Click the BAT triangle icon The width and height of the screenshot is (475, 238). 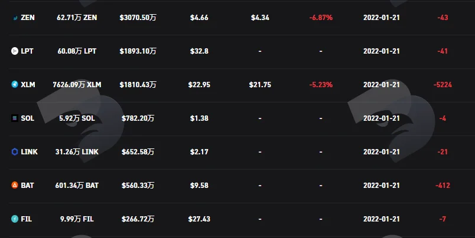click(x=15, y=185)
